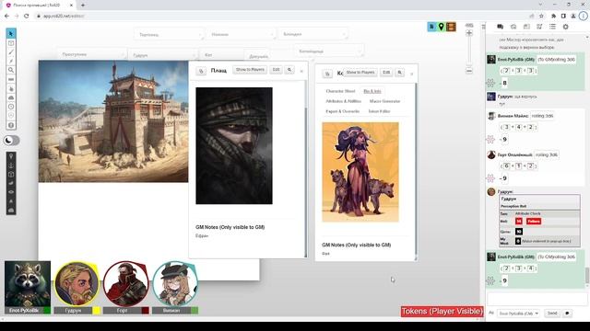
Task: Switch to the Chat sidebar tab
Action: (x=500, y=27)
